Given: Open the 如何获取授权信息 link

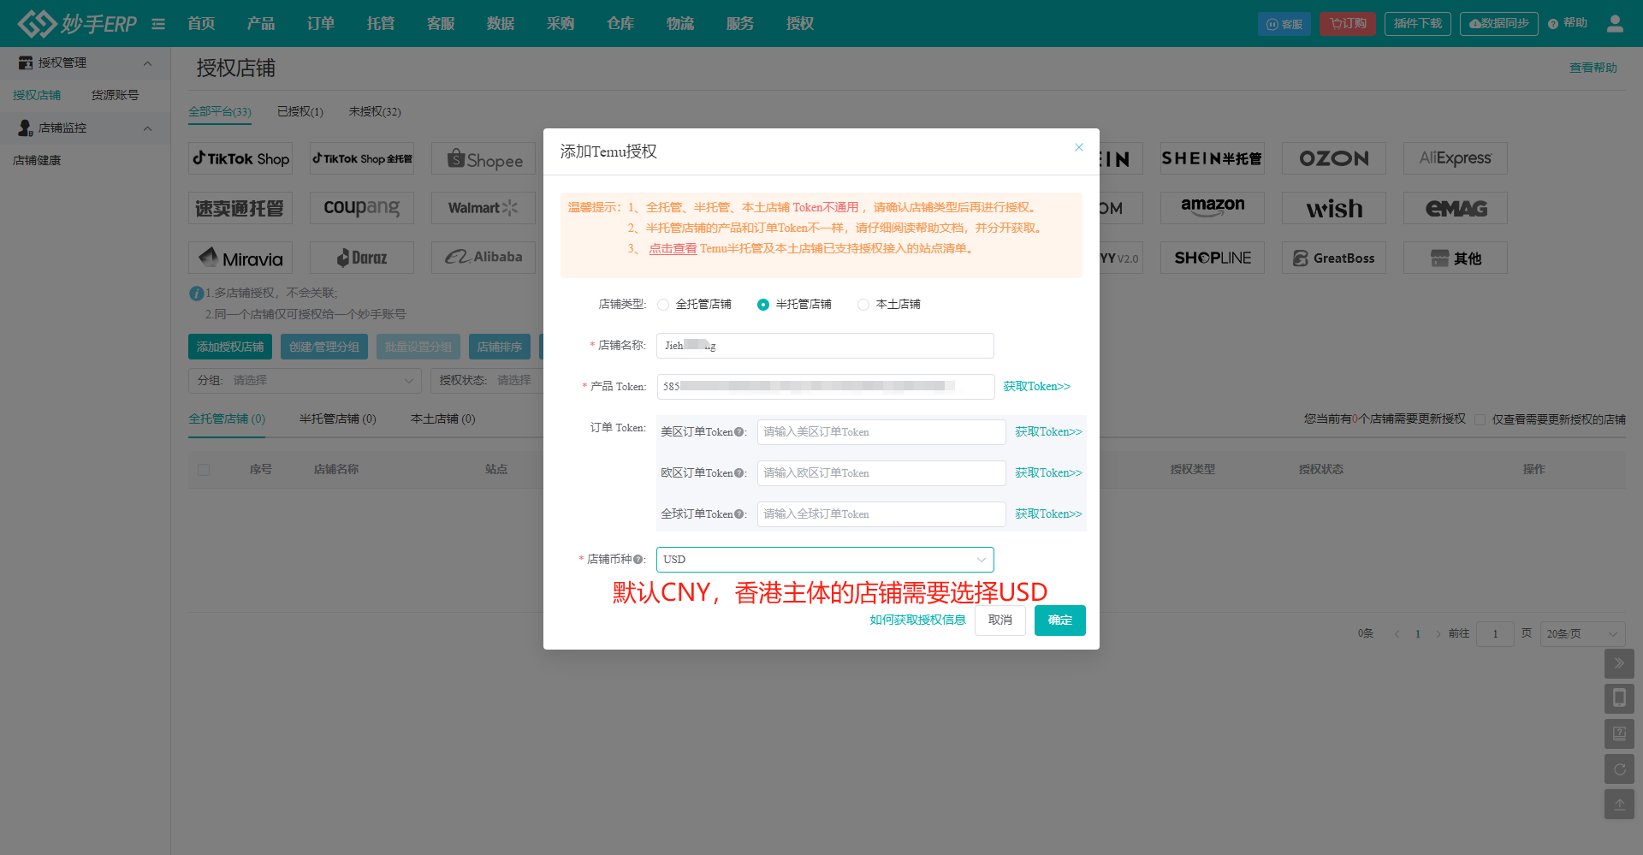Looking at the screenshot, I should (917, 620).
